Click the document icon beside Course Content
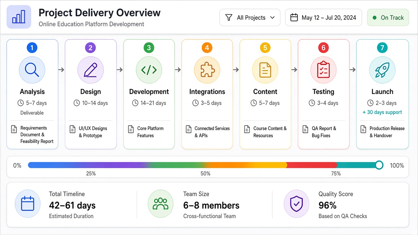The height and width of the screenshot is (235, 418). click(247, 129)
